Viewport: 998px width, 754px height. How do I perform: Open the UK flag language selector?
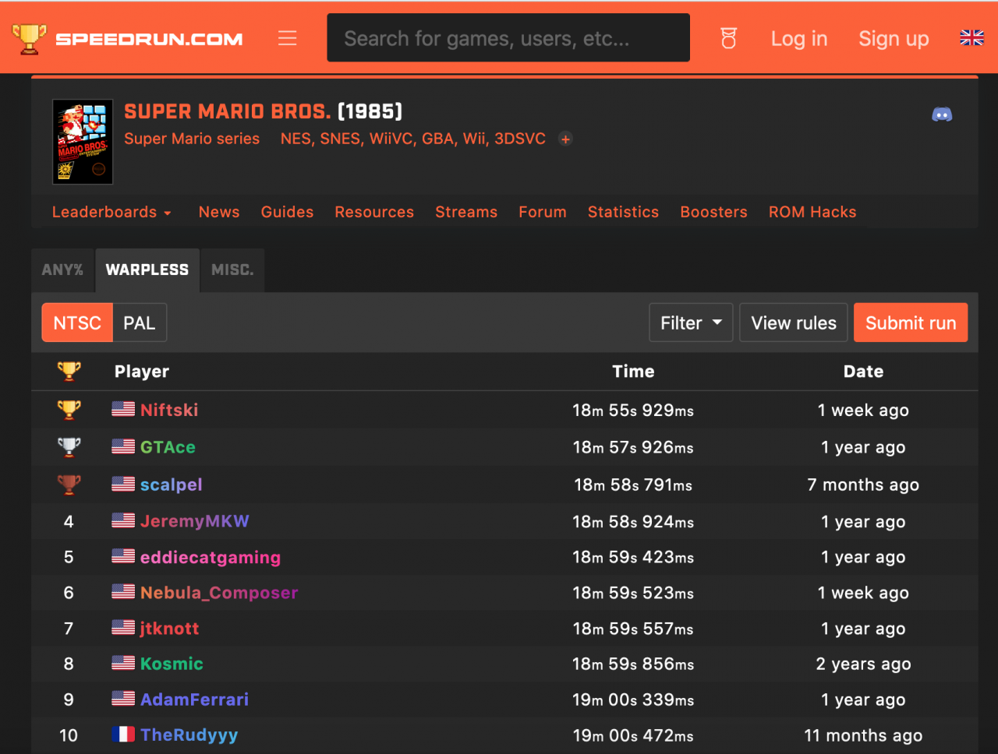(971, 37)
